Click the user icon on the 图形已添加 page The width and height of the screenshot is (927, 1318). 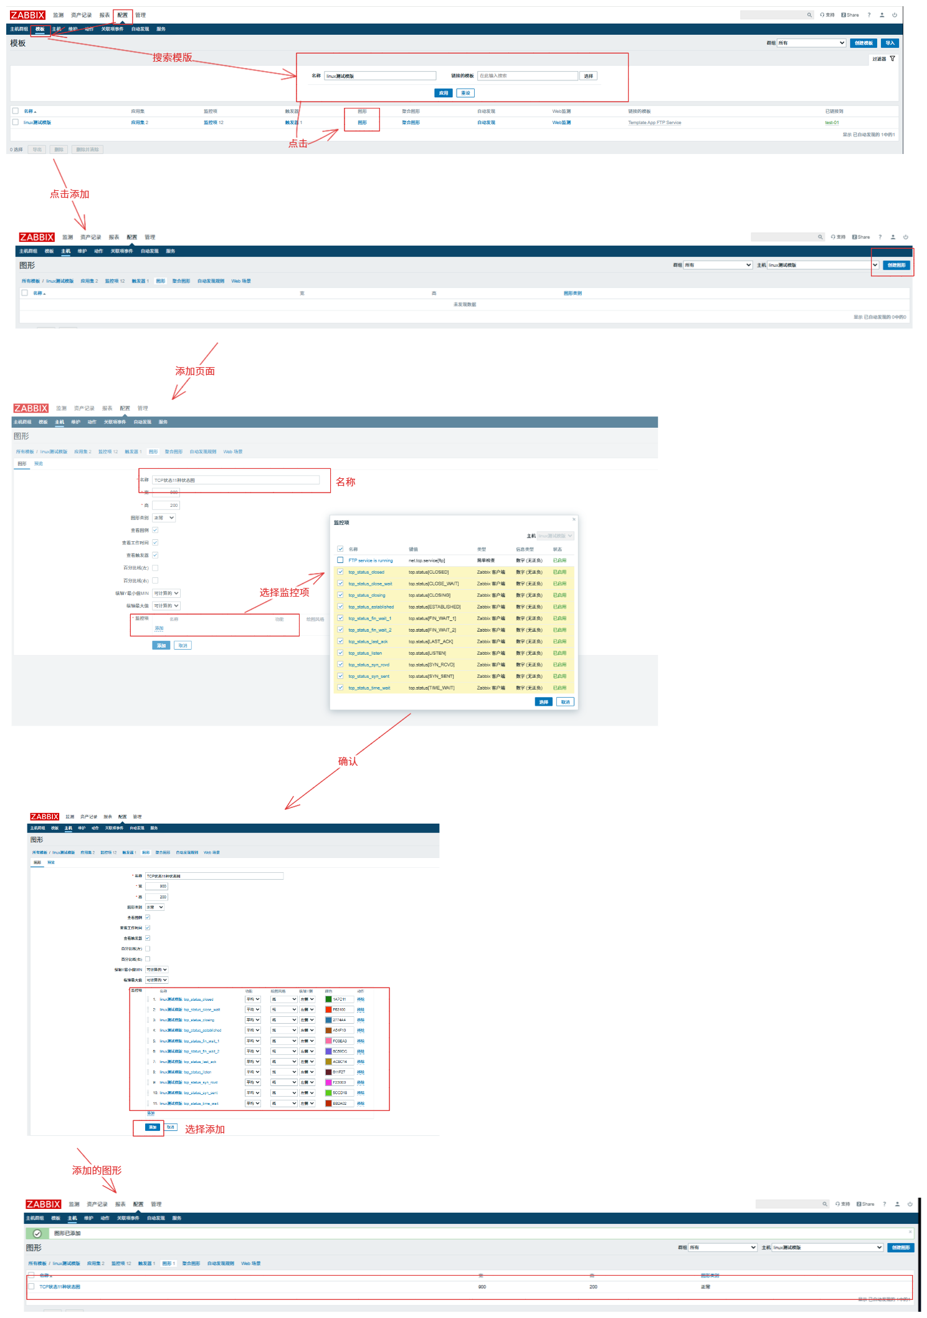897,1204
